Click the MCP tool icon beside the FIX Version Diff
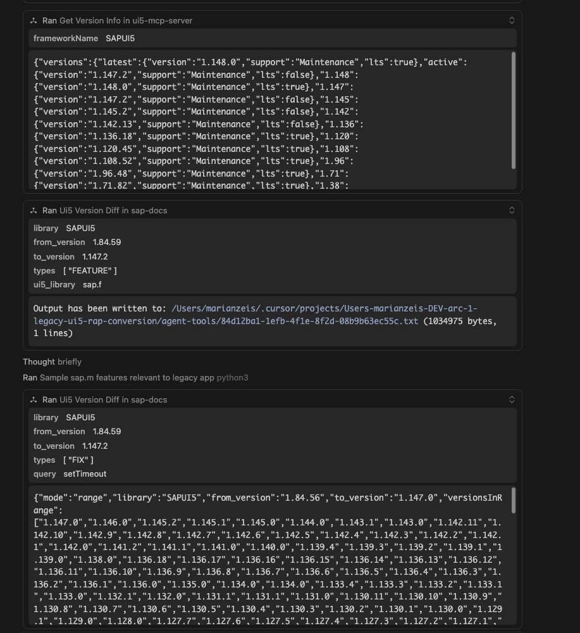Viewport: 580px width, 633px height. coord(34,399)
